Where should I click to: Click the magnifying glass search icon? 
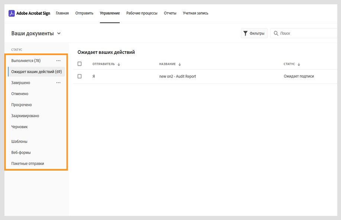coord(276,33)
